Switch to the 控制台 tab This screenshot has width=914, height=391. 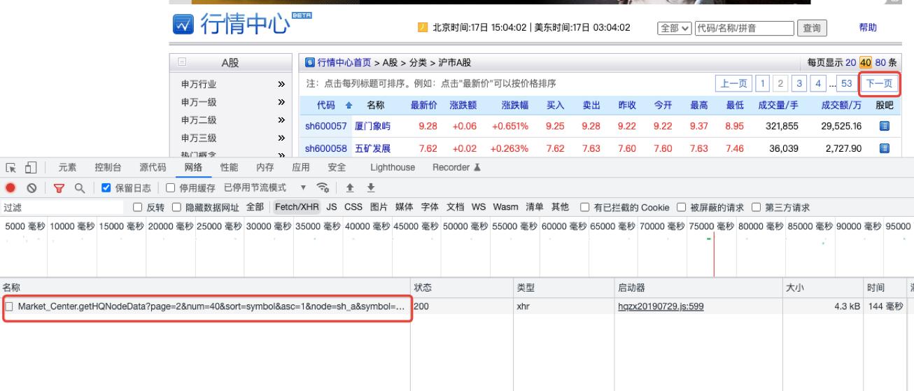(x=108, y=167)
